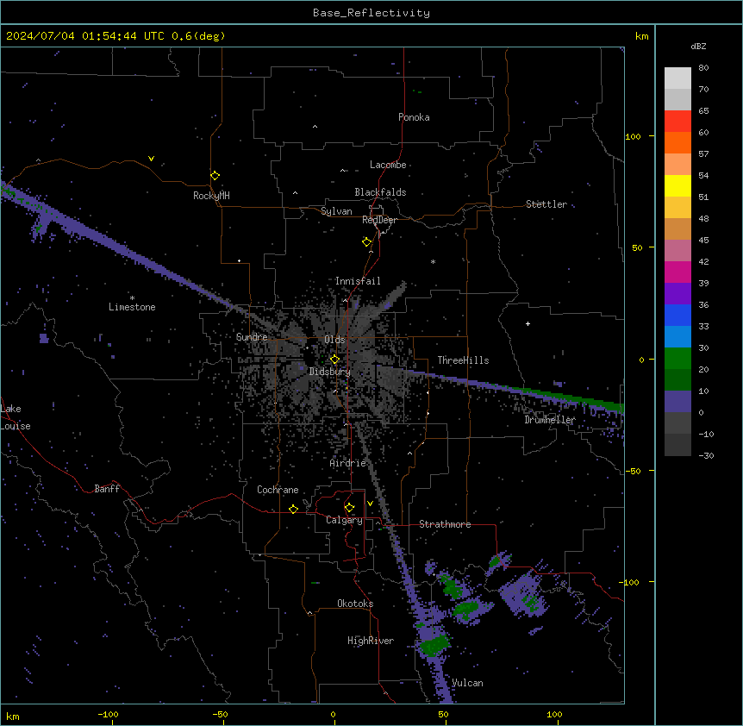Click the green storm cell near HighRiver
The height and width of the screenshot is (726, 743).
click(x=434, y=645)
